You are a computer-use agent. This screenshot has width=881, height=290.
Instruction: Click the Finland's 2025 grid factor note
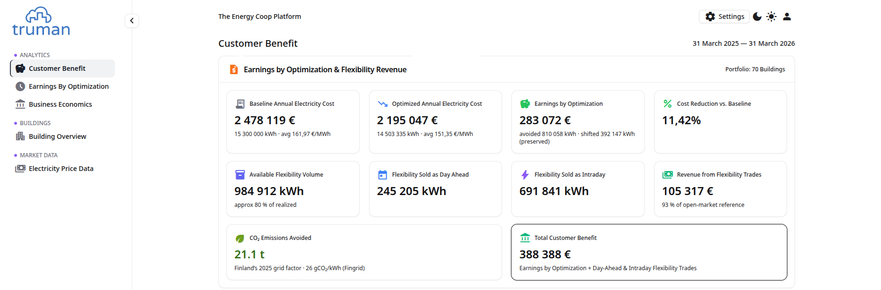click(x=300, y=268)
